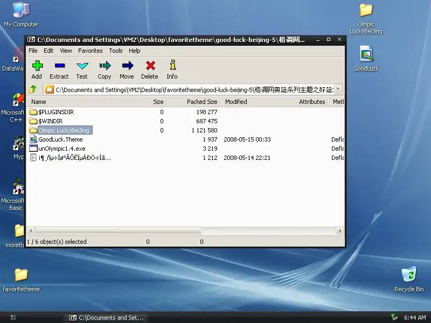Click the address path input field
431x323 pixels.
coord(189,89)
